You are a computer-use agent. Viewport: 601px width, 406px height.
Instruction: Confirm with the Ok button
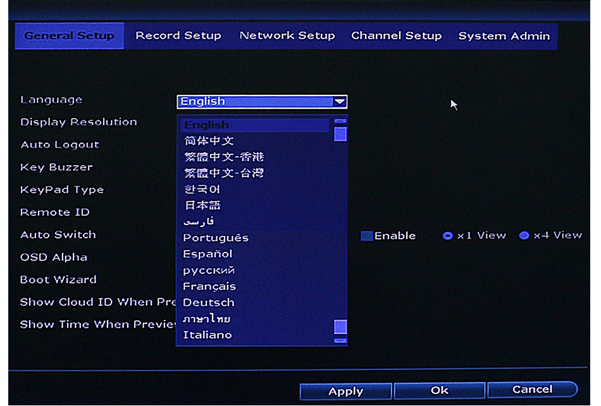[x=439, y=390]
